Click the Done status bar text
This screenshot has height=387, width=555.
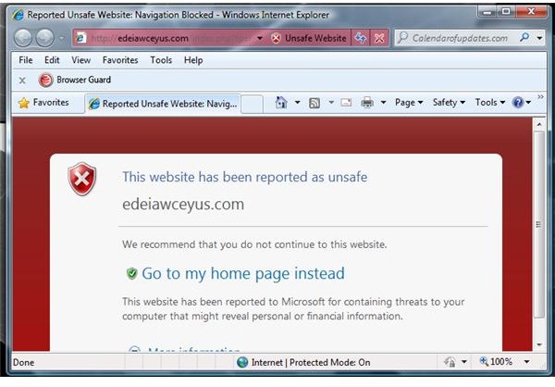click(23, 363)
